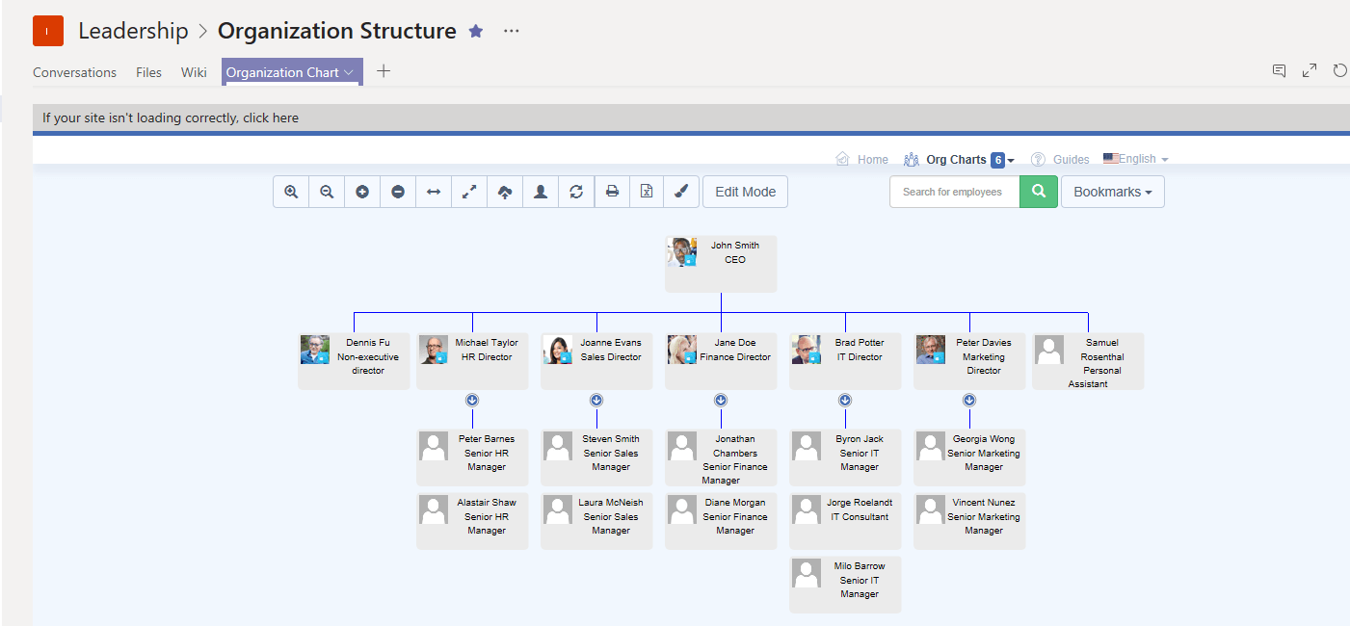Click the refresh chart icon in the toolbar
Image resolution: width=1350 pixels, height=626 pixels.
pyautogui.click(x=576, y=192)
